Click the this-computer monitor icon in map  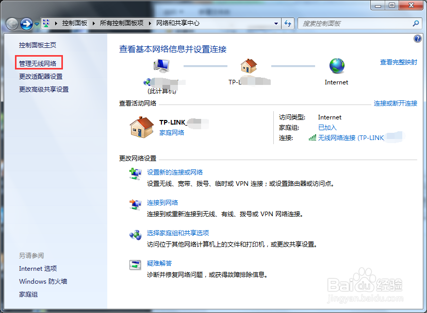point(161,66)
